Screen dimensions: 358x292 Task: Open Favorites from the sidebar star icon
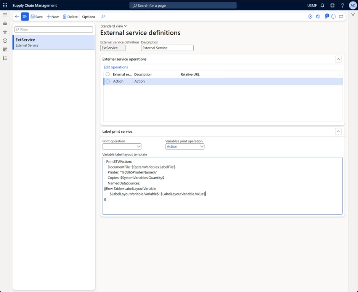[x=5, y=32]
